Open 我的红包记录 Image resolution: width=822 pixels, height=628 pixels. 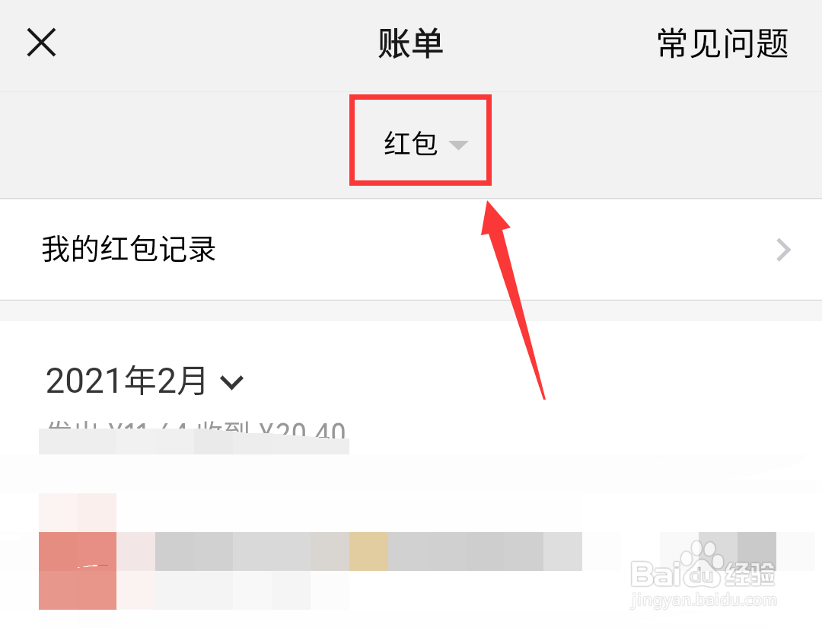(x=411, y=250)
